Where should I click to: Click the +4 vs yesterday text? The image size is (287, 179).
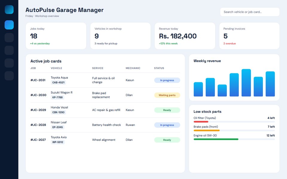click(40, 44)
